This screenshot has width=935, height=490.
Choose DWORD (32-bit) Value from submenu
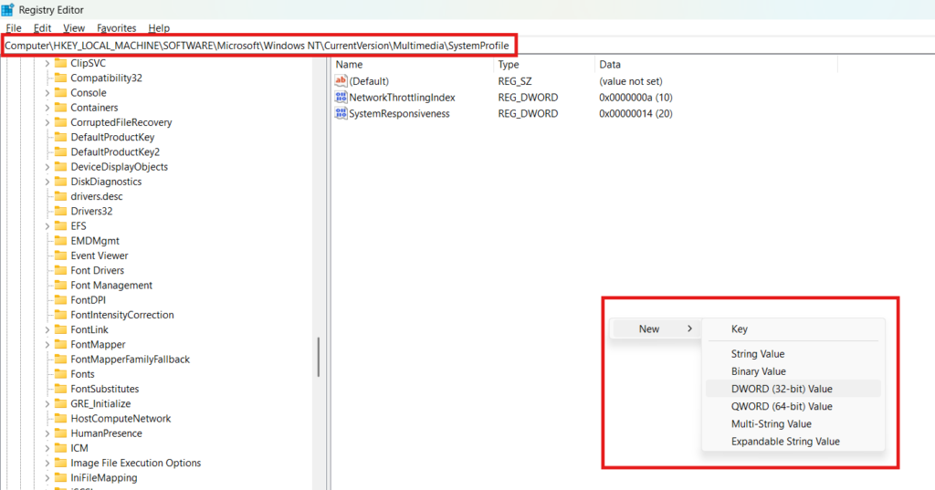click(782, 389)
